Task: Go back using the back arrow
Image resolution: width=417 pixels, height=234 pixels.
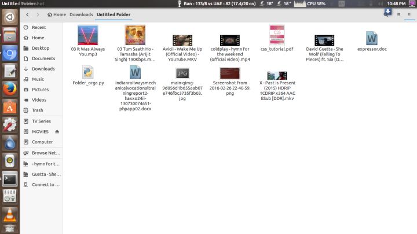Action: click(x=27, y=14)
